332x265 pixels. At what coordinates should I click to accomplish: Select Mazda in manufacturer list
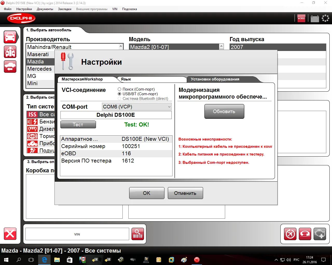point(41,62)
